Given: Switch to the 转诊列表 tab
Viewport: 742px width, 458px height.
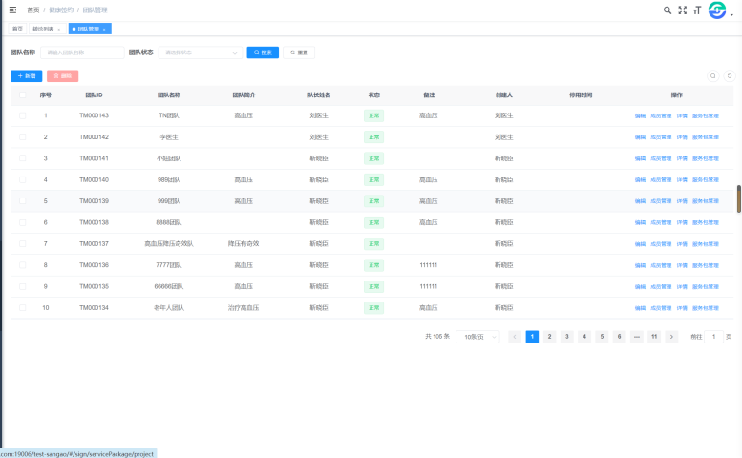Looking at the screenshot, I should pyautogui.click(x=47, y=30).
